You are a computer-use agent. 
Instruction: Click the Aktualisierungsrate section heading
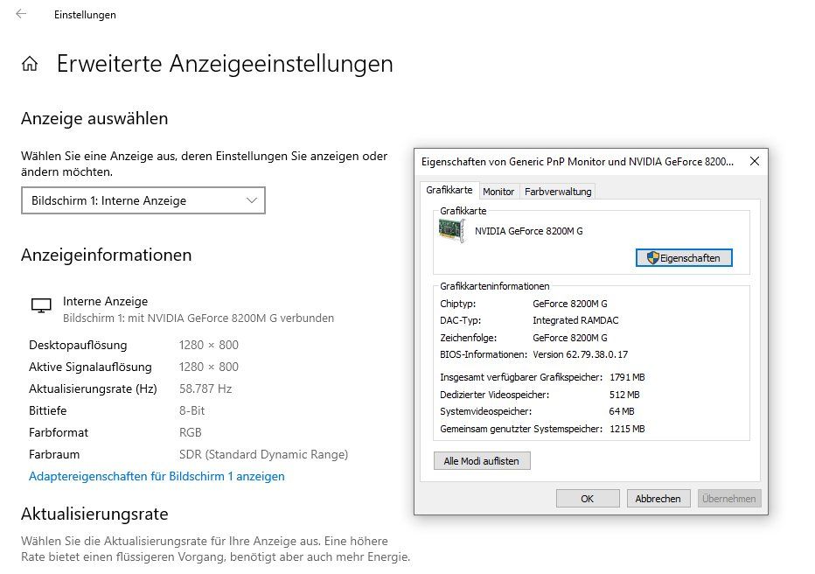click(94, 514)
